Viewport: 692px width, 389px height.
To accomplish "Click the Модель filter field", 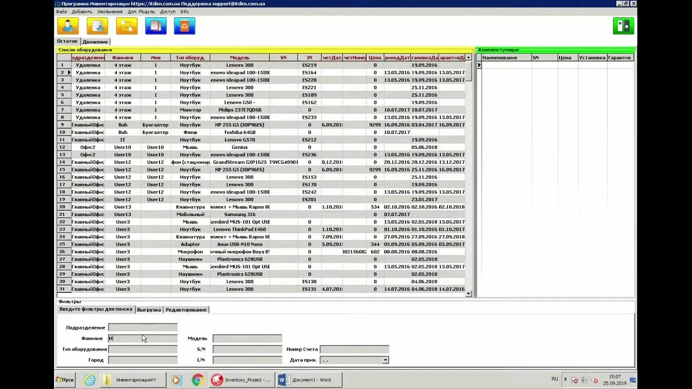I will [x=247, y=338].
